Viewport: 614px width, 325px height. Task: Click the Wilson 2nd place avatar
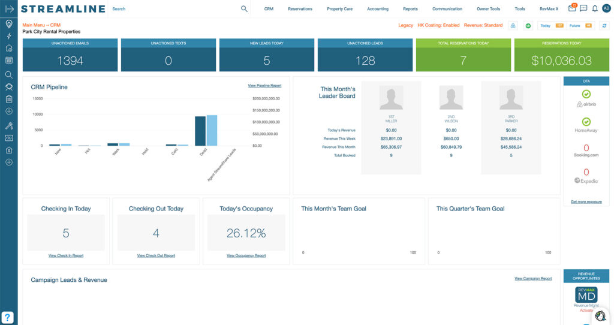451,98
